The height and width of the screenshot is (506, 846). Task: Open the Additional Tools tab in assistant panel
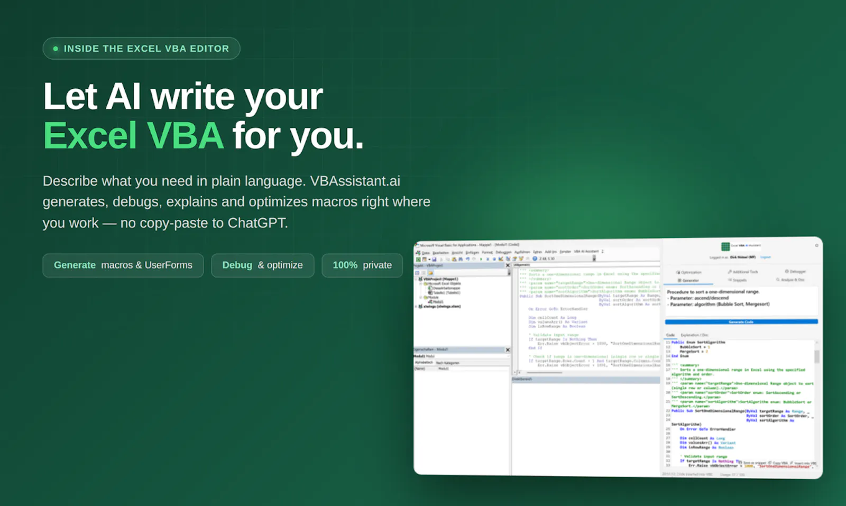[x=742, y=271]
